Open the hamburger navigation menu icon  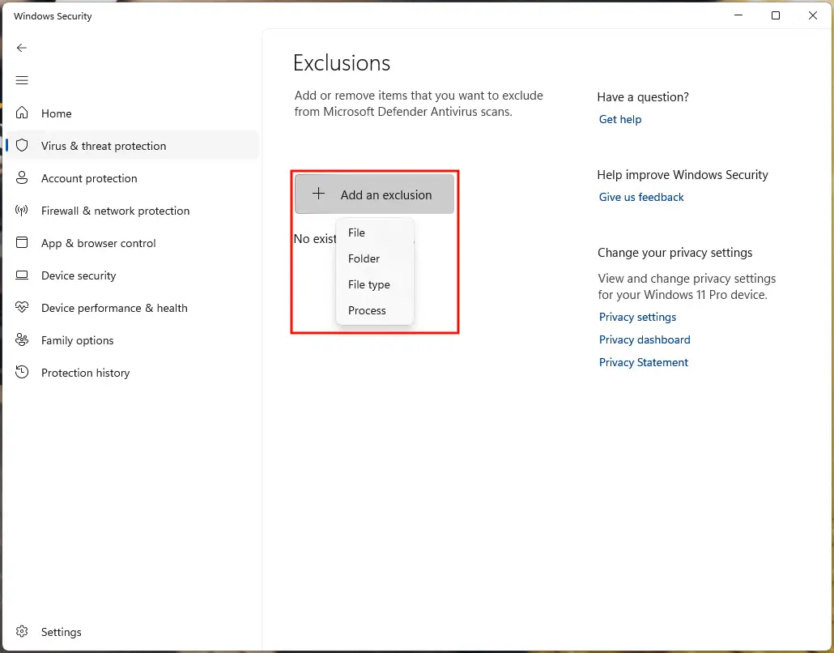(x=22, y=80)
